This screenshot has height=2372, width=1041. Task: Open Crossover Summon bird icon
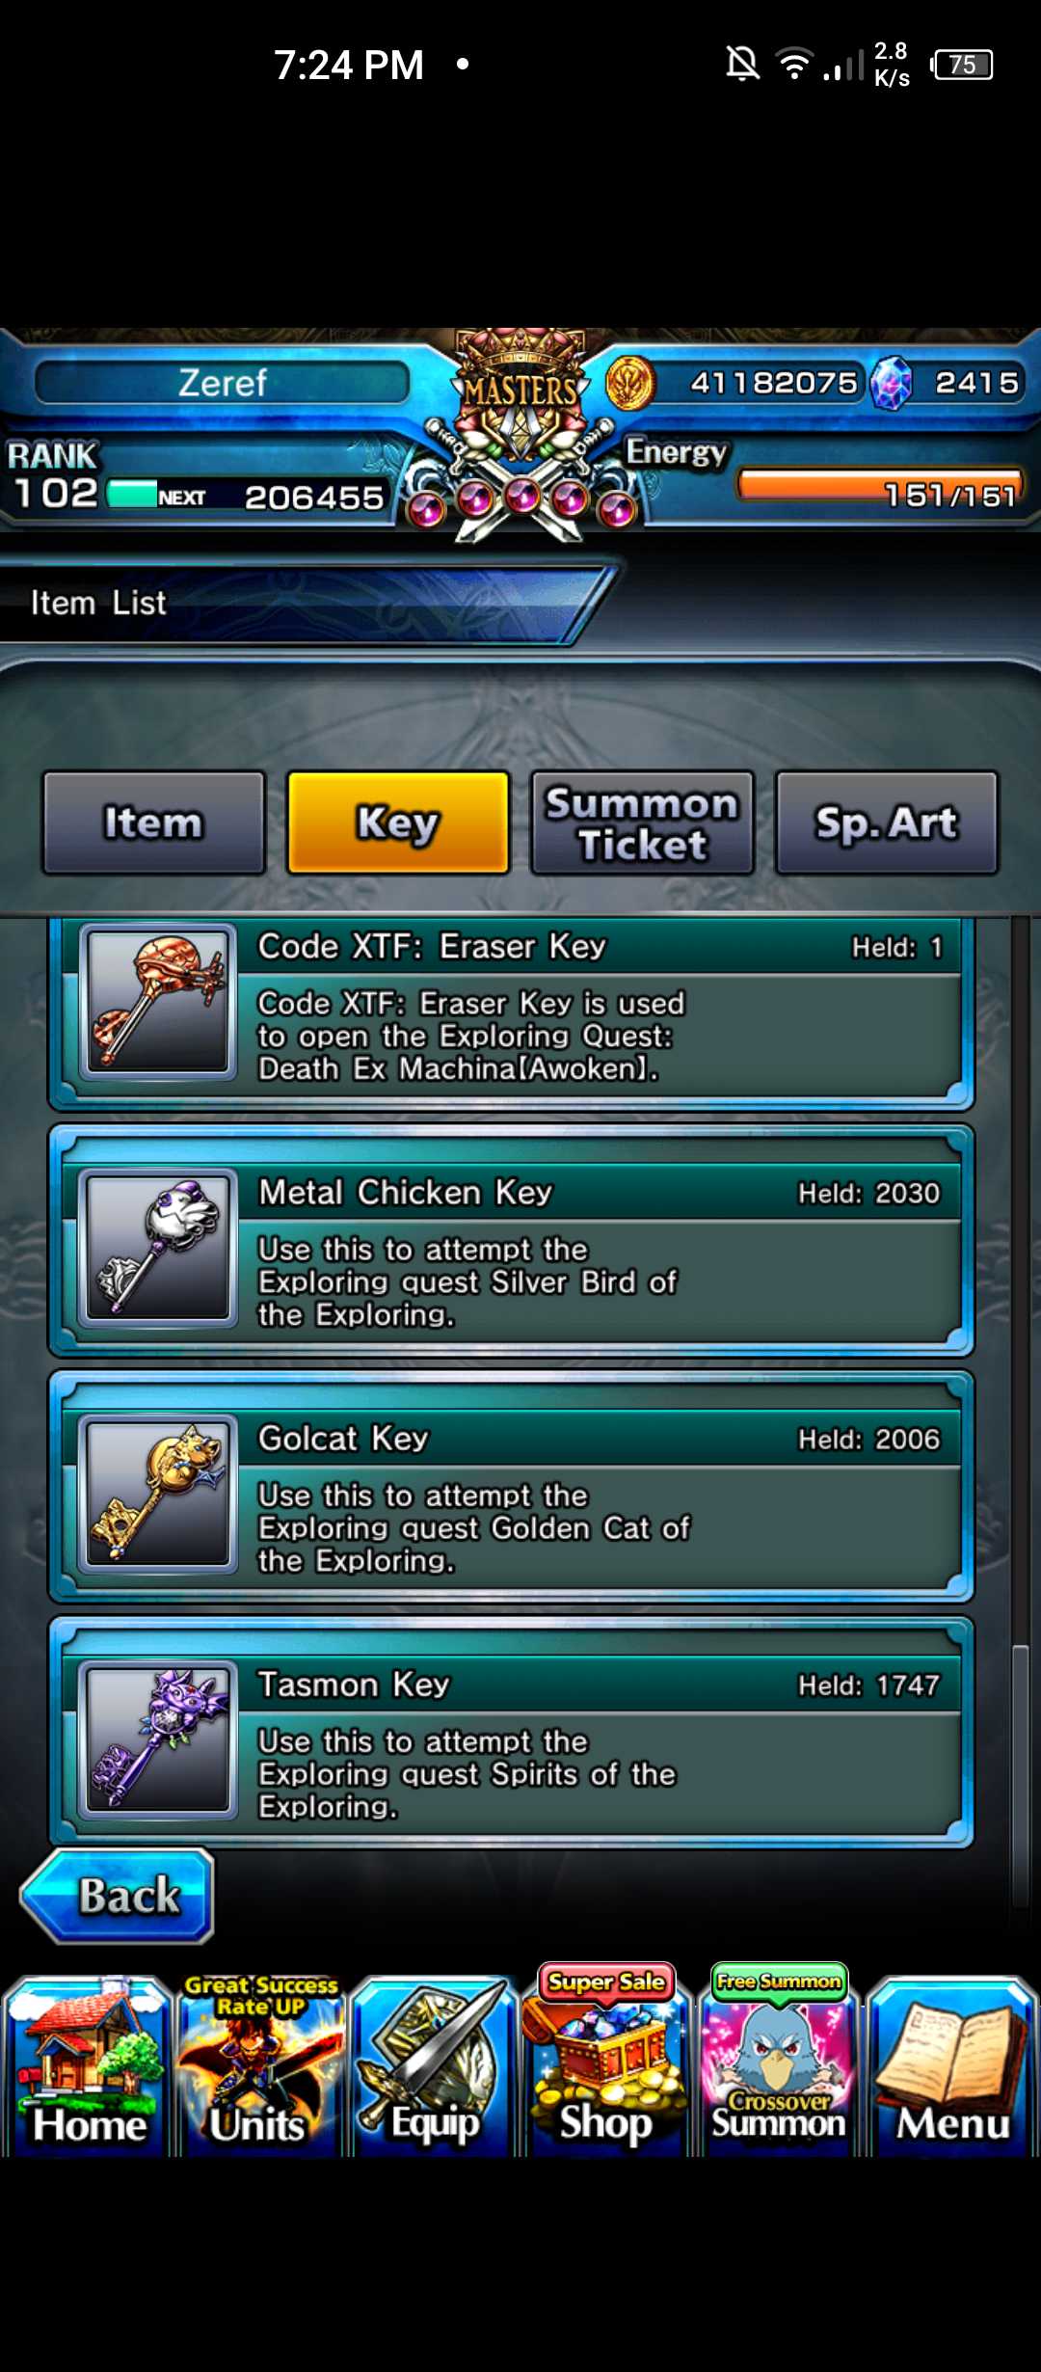click(x=779, y=2061)
